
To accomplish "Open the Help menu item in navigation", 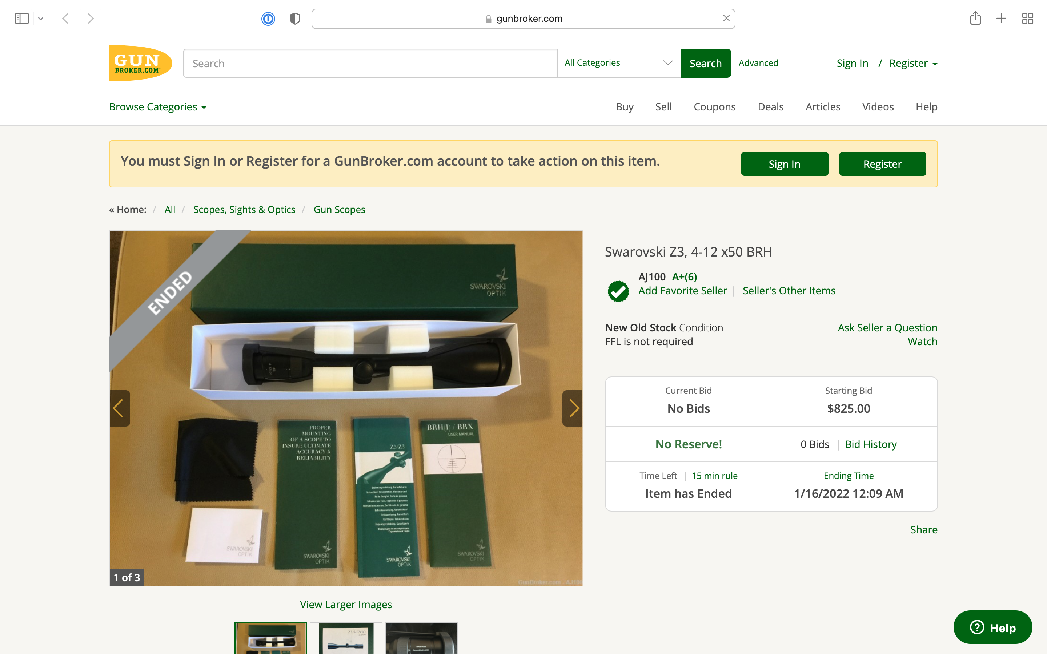I will [x=926, y=107].
